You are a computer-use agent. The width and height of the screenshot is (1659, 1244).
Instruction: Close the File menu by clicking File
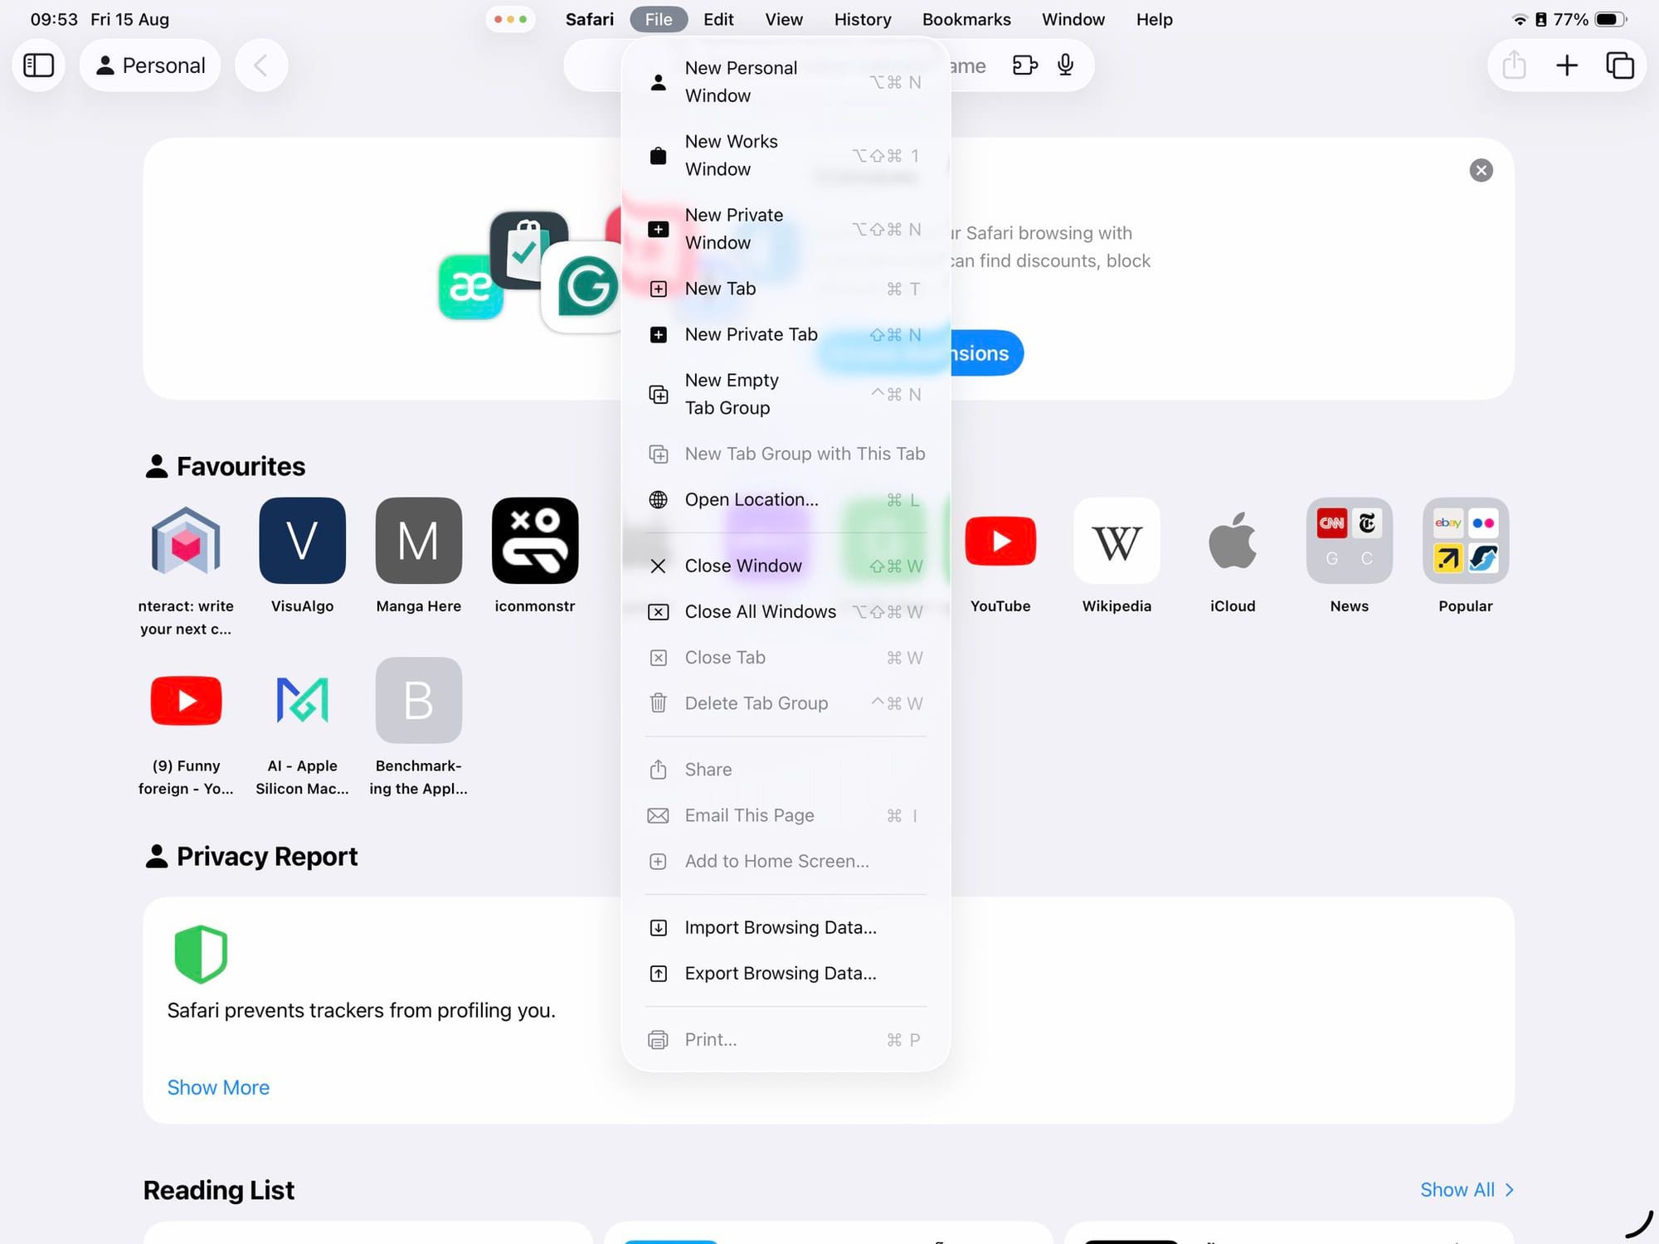click(659, 19)
